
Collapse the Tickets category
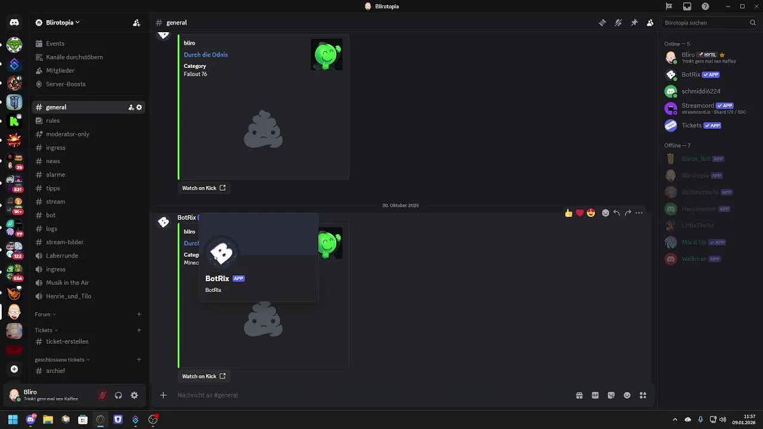click(x=46, y=330)
